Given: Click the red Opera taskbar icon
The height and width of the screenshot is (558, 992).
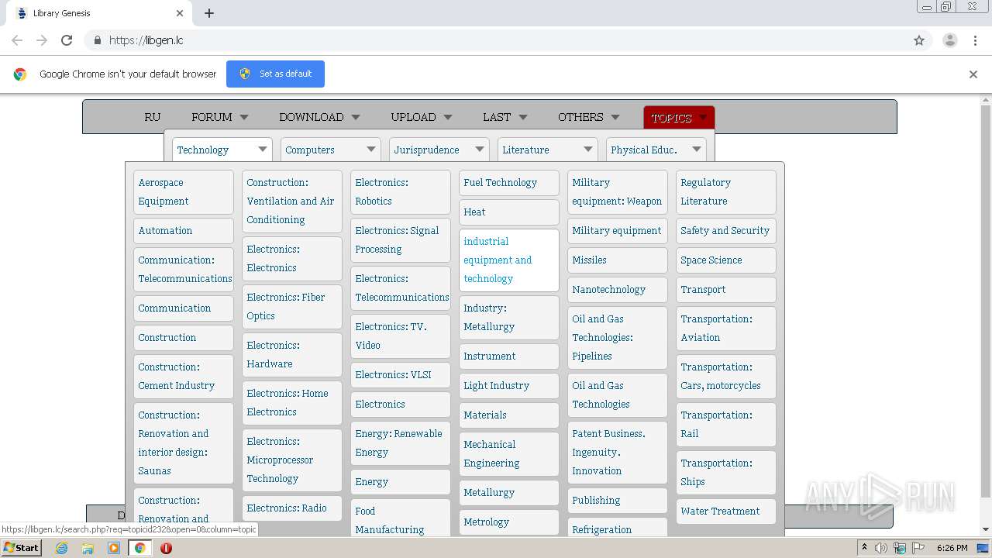Looking at the screenshot, I should [x=166, y=548].
